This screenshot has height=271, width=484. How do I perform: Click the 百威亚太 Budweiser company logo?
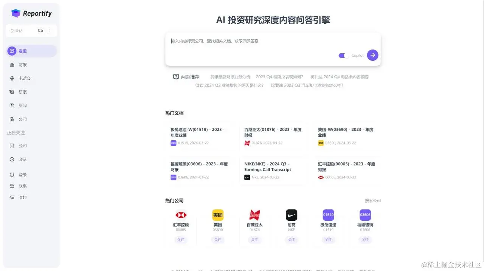[254, 215]
